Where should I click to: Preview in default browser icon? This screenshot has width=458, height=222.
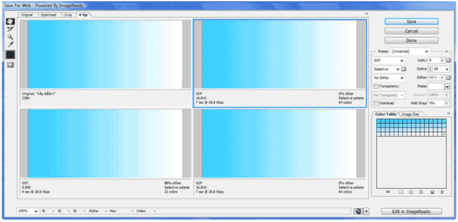[x=359, y=212]
